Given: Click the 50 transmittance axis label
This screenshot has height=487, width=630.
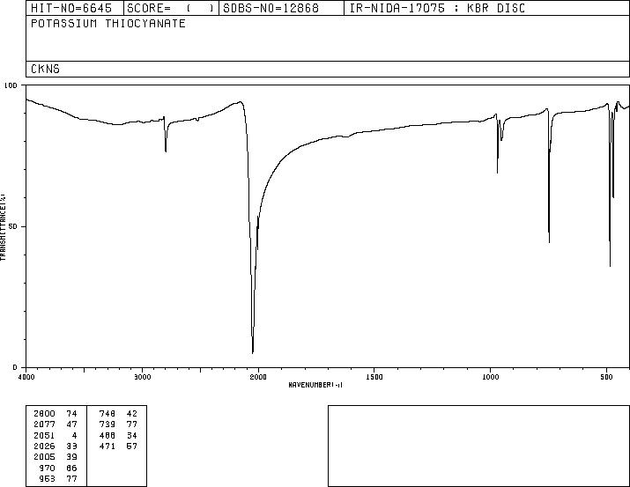Looking at the screenshot, I should tap(13, 226).
